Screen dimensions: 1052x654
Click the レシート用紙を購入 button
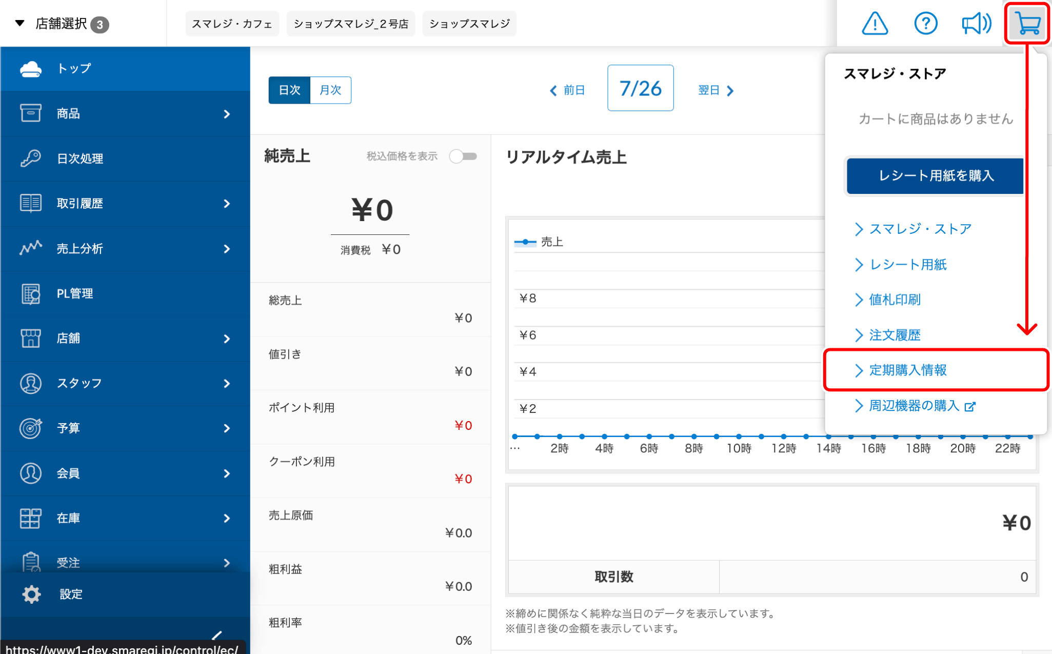click(935, 176)
